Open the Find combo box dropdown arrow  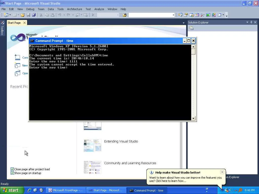click(x=173, y=15)
